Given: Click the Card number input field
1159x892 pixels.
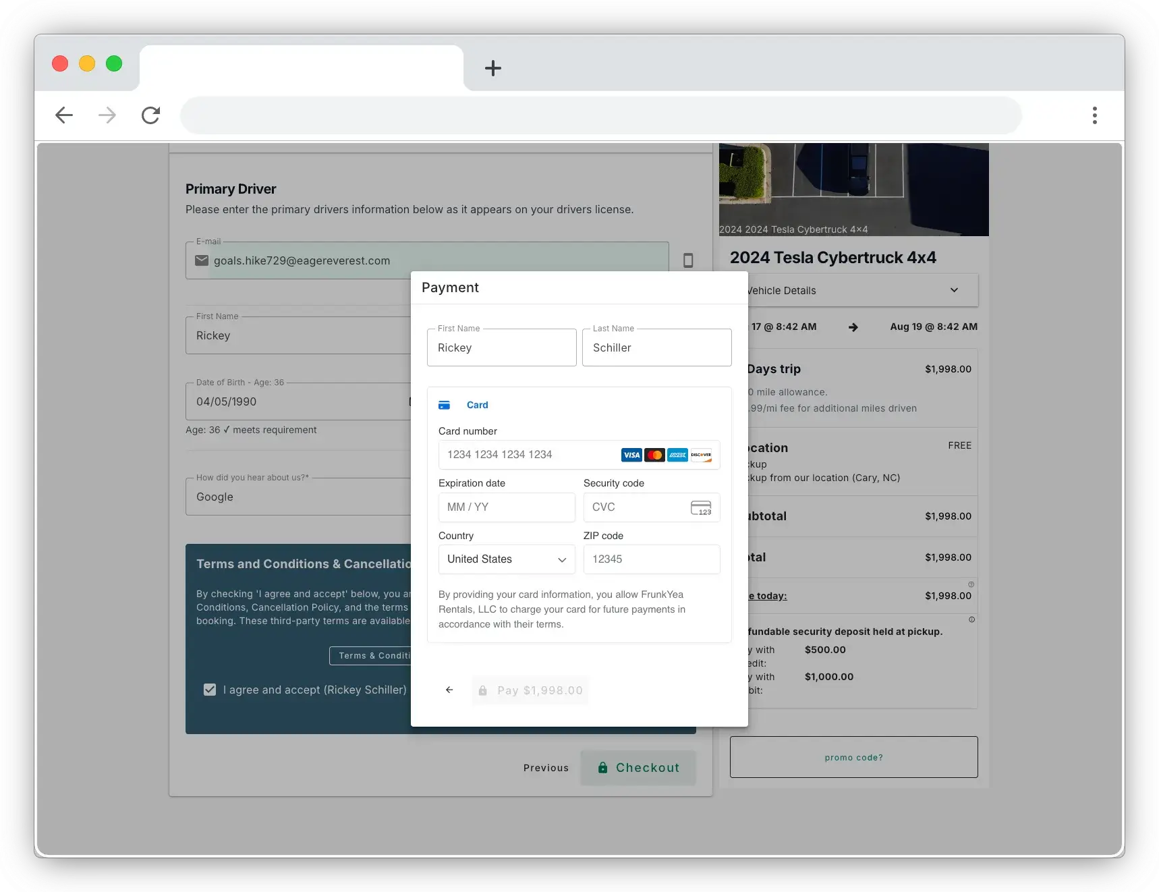Looking at the screenshot, I should [x=579, y=455].
